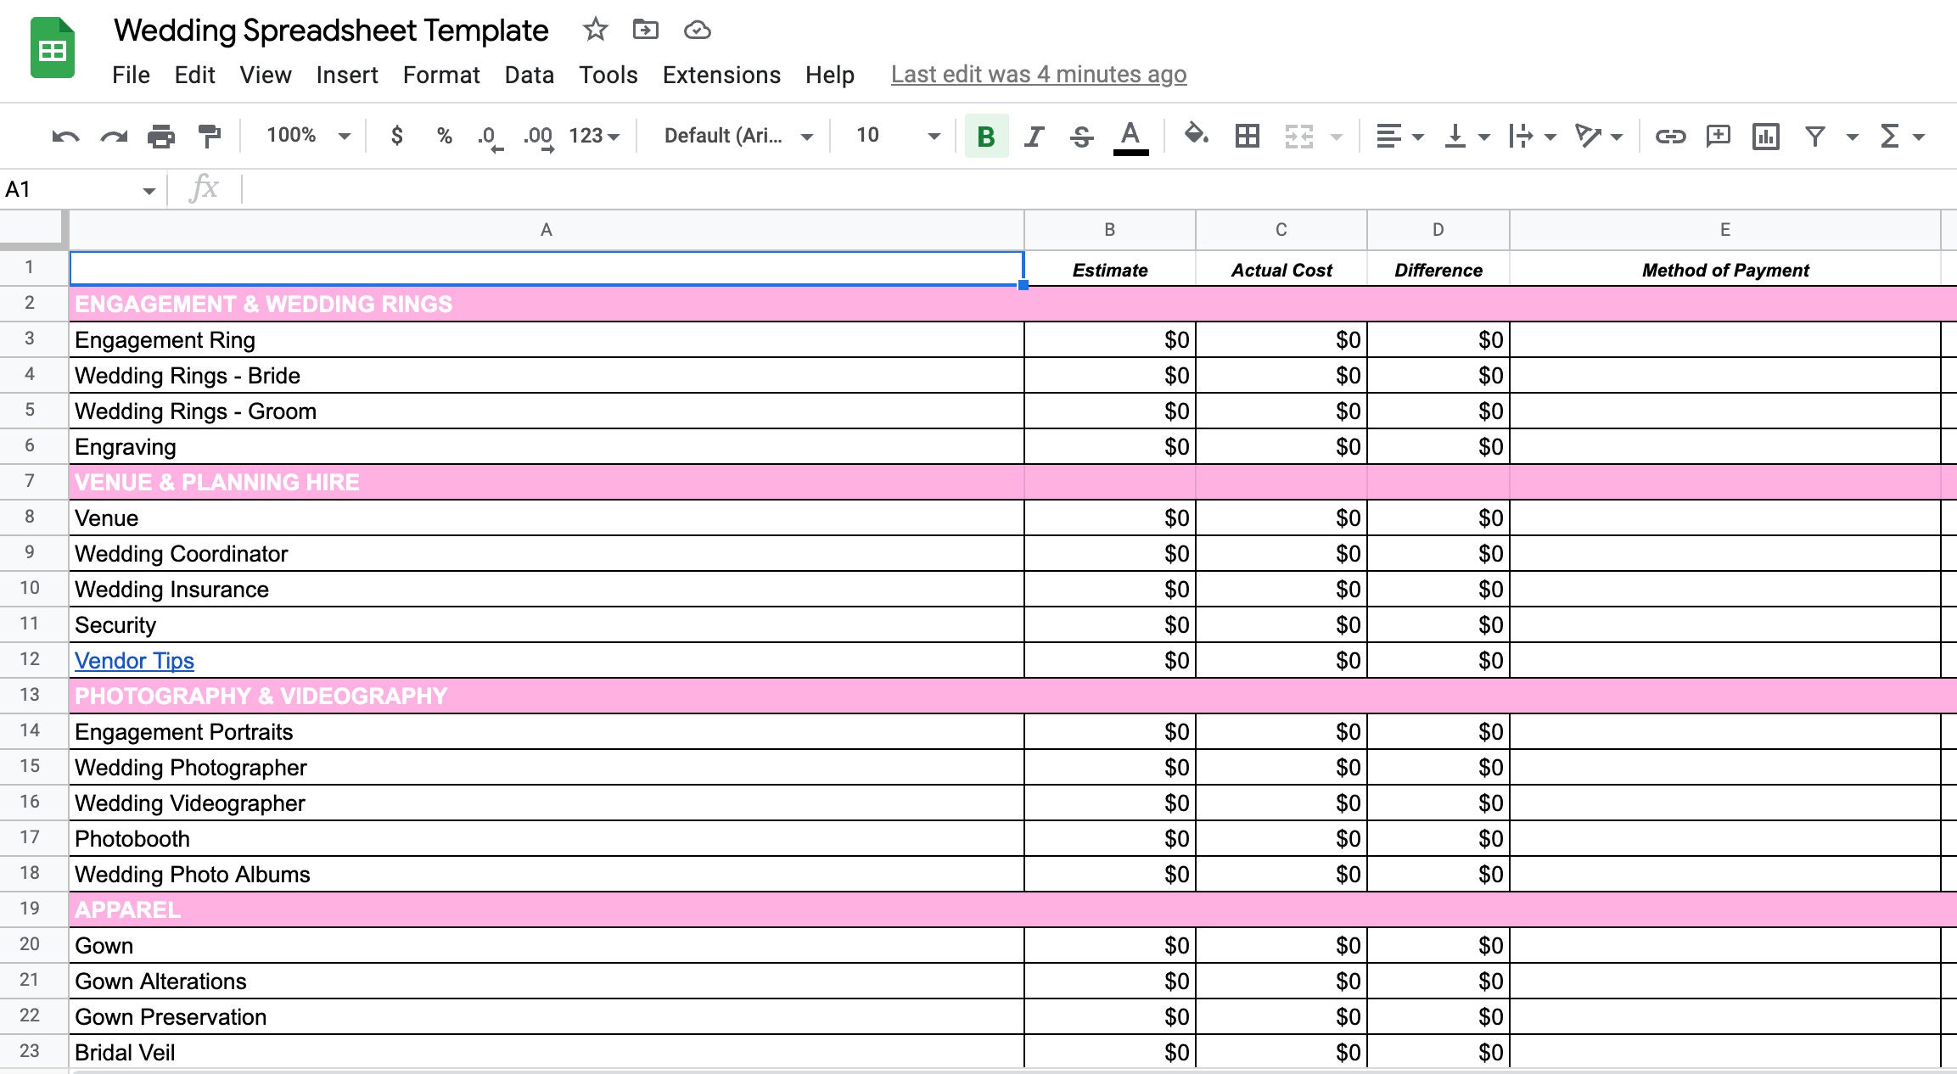Open the borders tool
This screenshot has width=1957, height=1074.
1247,135
